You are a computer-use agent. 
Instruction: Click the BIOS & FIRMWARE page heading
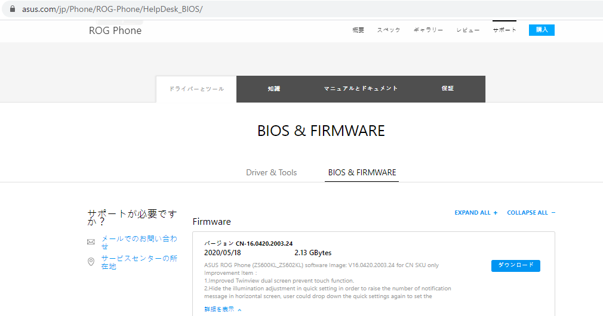(x=321, y=131)
